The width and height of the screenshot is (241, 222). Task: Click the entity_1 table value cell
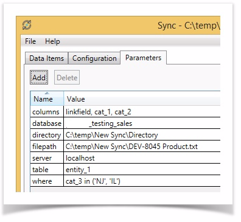(x=142, y=170)
